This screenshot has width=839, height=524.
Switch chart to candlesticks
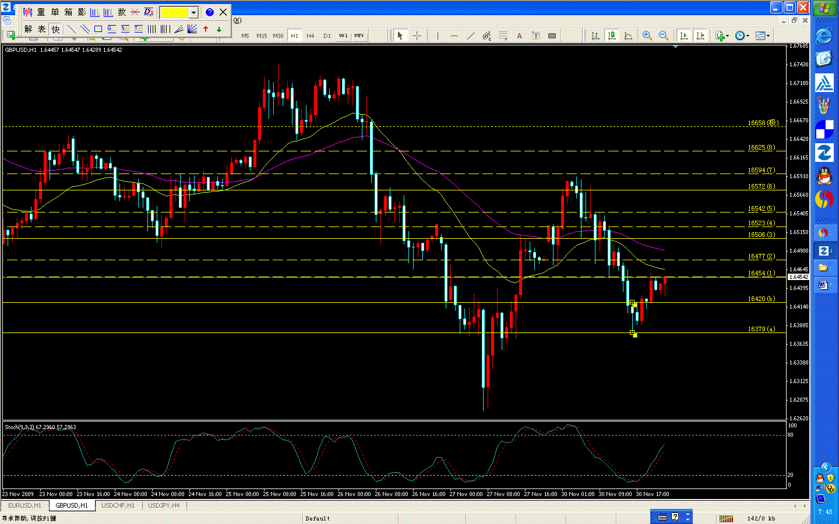612,36
